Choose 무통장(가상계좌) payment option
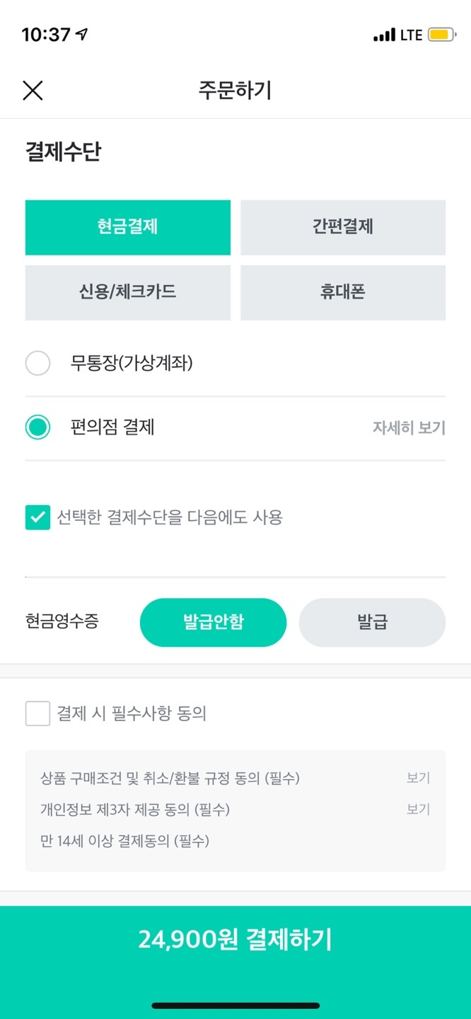The width and height of the screenshot is (471, 1019). tap(38, 362)
